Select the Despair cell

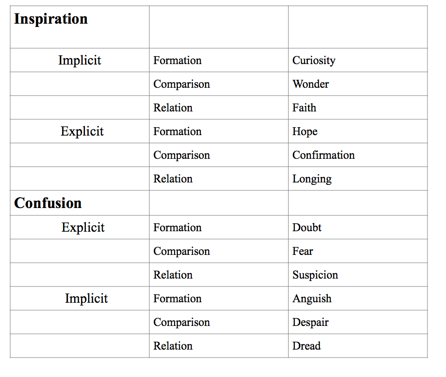click(358, 322)
